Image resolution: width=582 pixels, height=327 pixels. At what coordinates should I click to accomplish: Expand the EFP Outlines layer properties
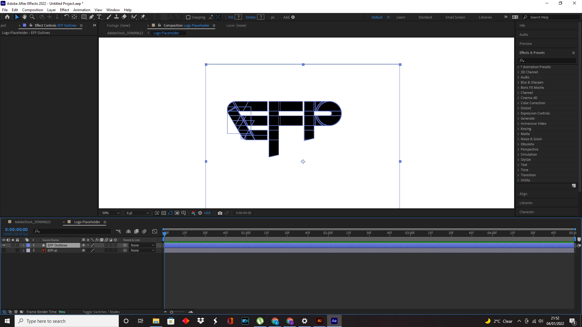23,245
